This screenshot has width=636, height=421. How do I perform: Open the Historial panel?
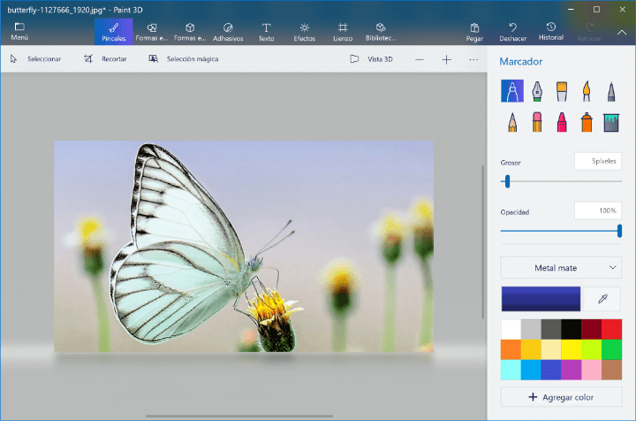coord(551,32)
